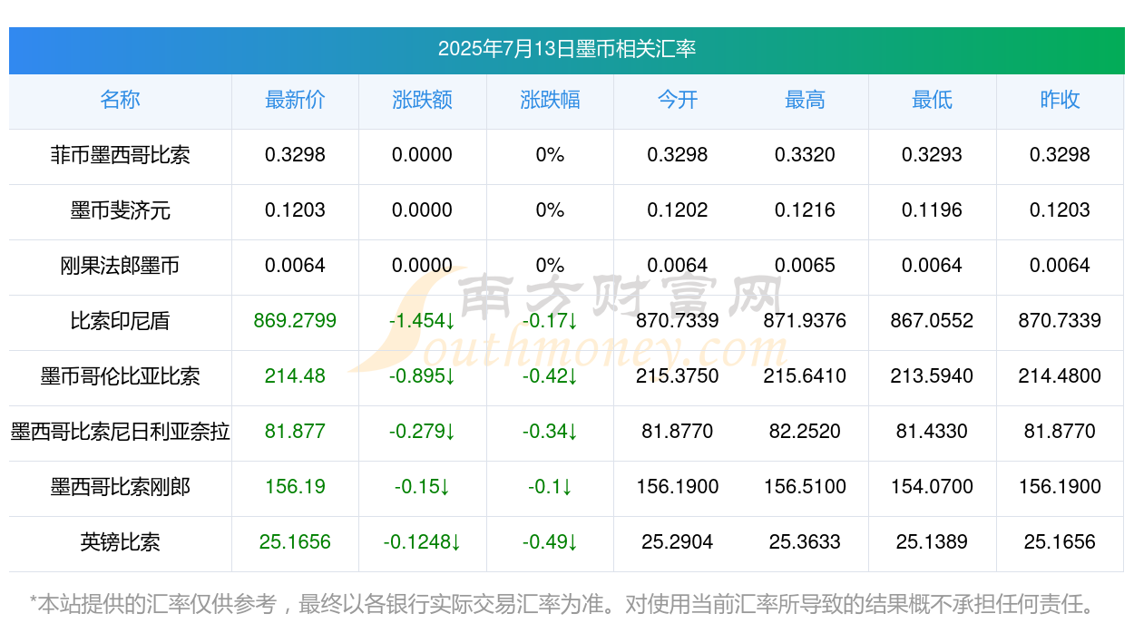1134x633 pixels.
Task: Select the 最新价 column header
Action: click(295, 100)
